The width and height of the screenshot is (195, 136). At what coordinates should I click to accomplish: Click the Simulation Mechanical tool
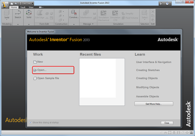(104, 16)
